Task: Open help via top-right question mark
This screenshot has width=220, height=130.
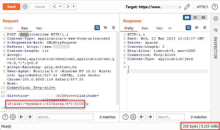Action: tap(215, 7)
